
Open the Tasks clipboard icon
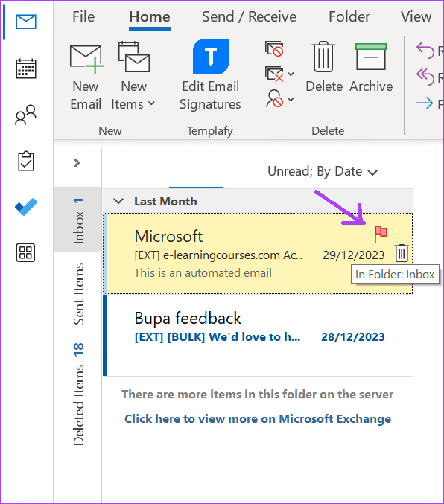(x=26, y=161)
